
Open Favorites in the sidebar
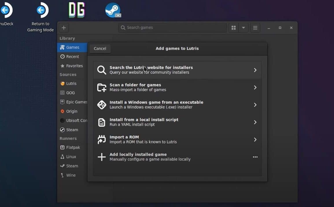click(72, 66)
